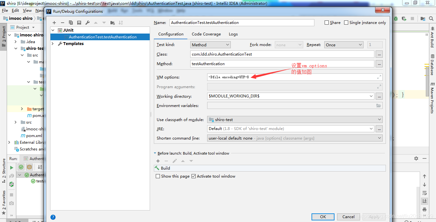The image size is (436, 222).
Task: Click the Cancel button
Action: pos(349,217)
